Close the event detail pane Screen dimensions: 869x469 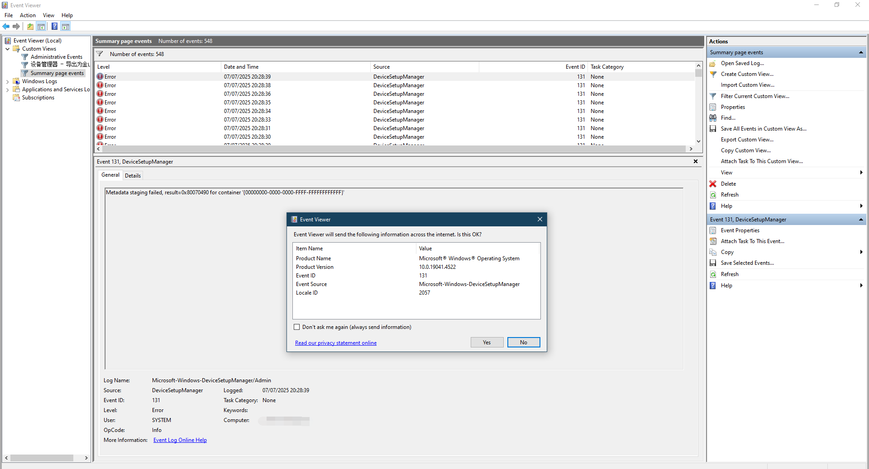(x=696, y=161)
